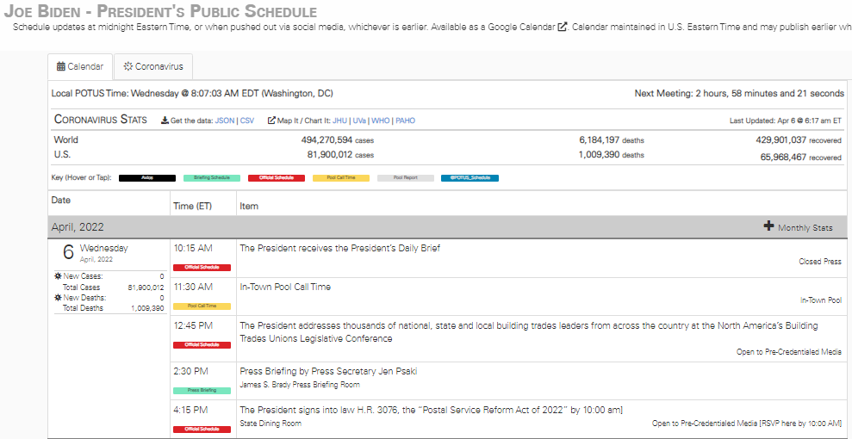
Task: Click the calendar icon in Calendar tab
Action: [x=60, y=66]
